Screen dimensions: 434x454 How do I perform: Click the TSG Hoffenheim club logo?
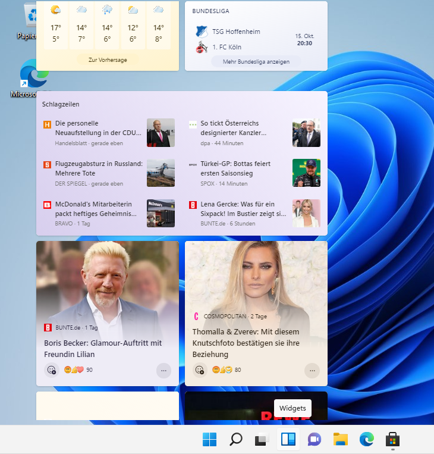[x=202, y=32]
